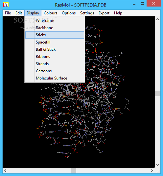Open the Settings menu

pos(87,13)
